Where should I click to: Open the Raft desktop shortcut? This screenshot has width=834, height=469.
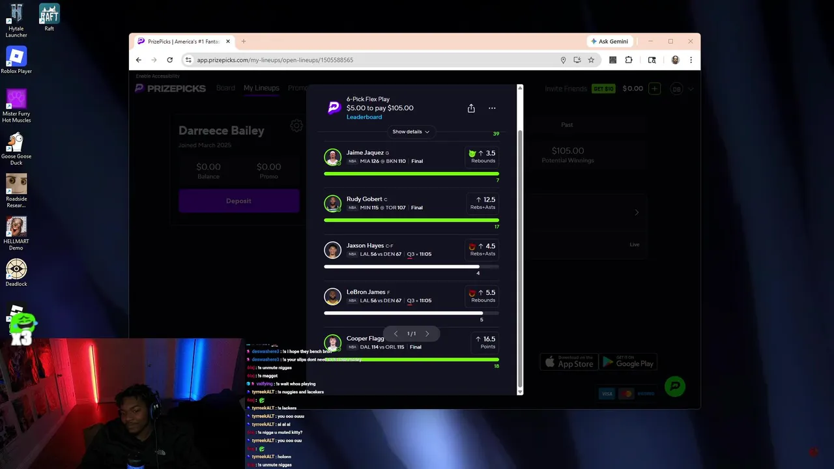click(x=49, y=17)
